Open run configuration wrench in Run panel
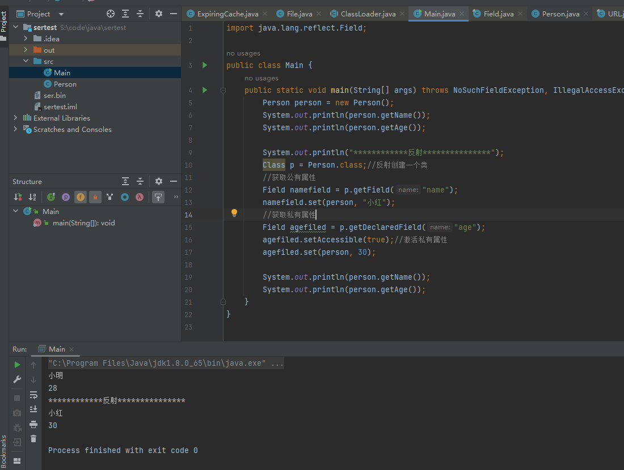The image size is (624, 470). click(x=17, y=380)
